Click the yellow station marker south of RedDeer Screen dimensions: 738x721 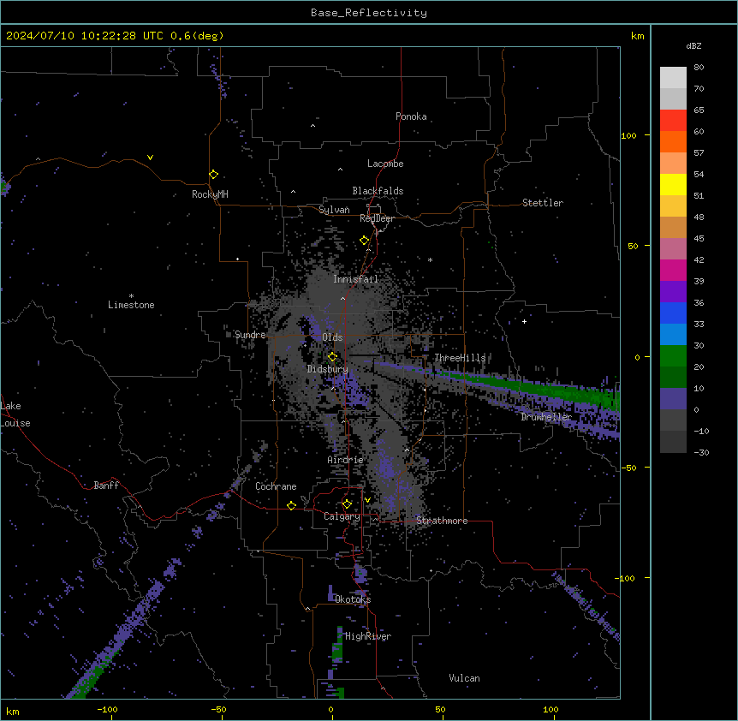pyautogui.click(x=364, y=241)
